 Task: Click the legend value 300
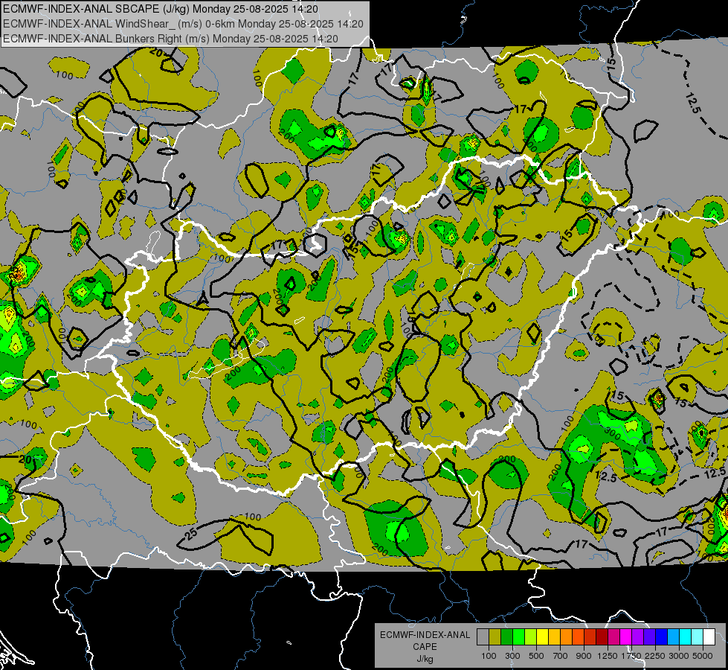coord(512,656)
